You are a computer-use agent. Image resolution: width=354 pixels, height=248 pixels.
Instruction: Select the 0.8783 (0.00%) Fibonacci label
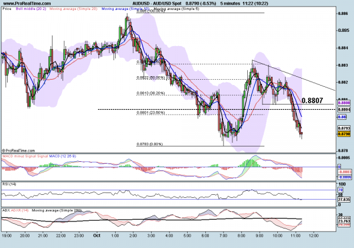pos(149,144)
